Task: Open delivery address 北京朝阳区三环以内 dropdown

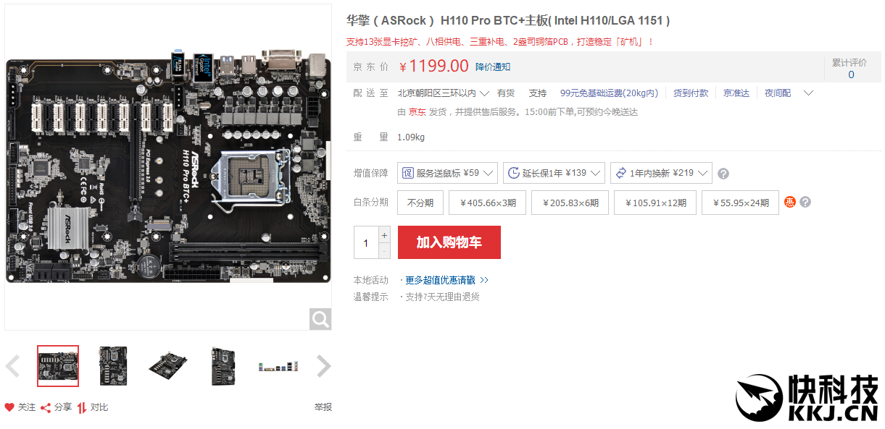Action: click(x=444, y=93)
